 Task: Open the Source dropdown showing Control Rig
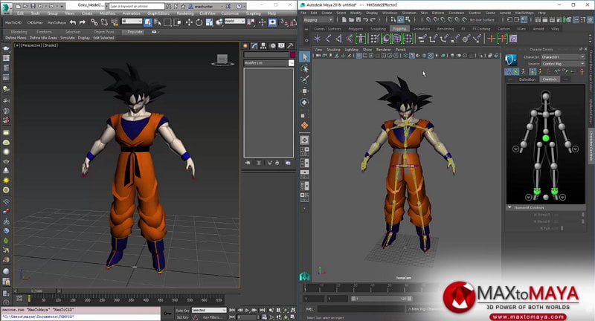563,64
